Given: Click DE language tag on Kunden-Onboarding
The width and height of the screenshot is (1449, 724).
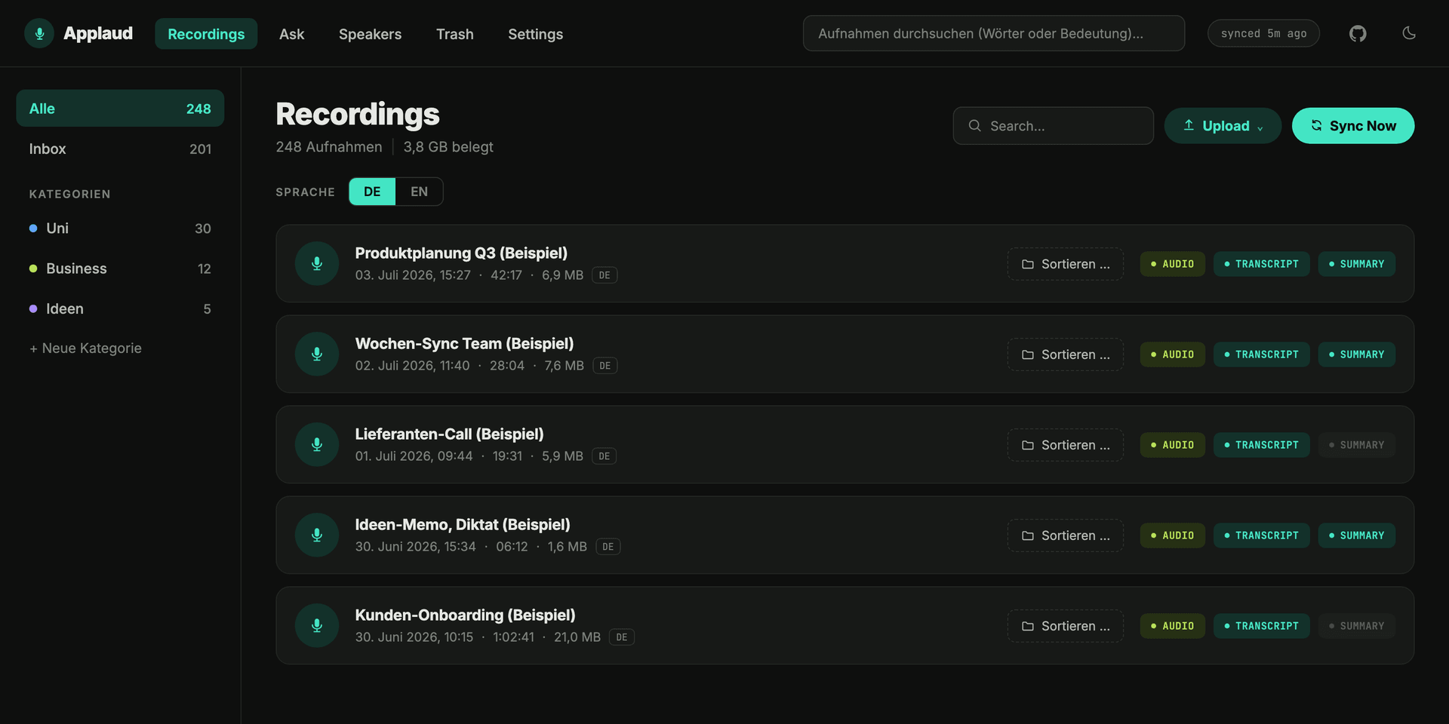Looking at the screenshot, I should click(x=622, y=637).
